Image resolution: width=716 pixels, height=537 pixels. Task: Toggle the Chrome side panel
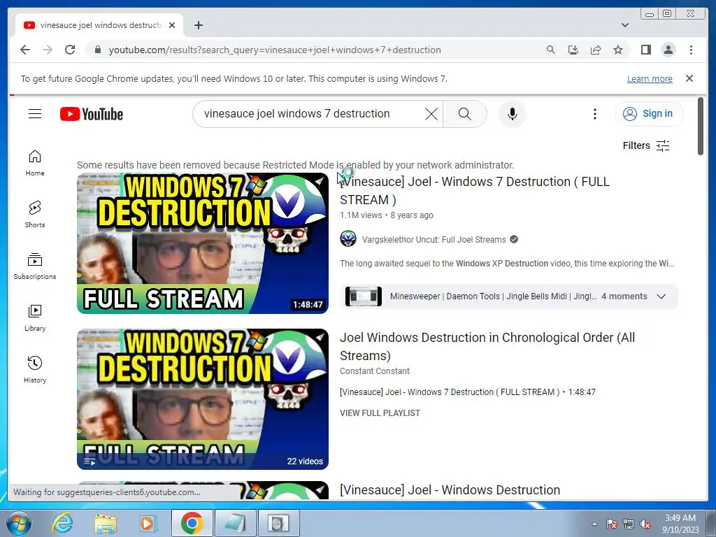click(645, 50)
